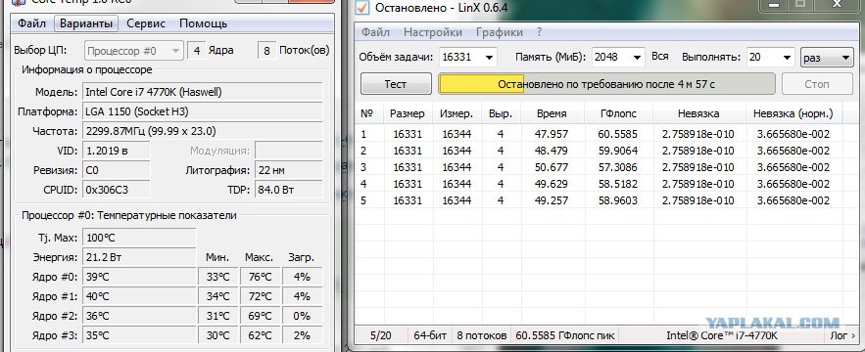This screenshot has height=352, width=865.
Task: Click Ядро #3 current temperature 35°C
Action: tap(139, 335)
